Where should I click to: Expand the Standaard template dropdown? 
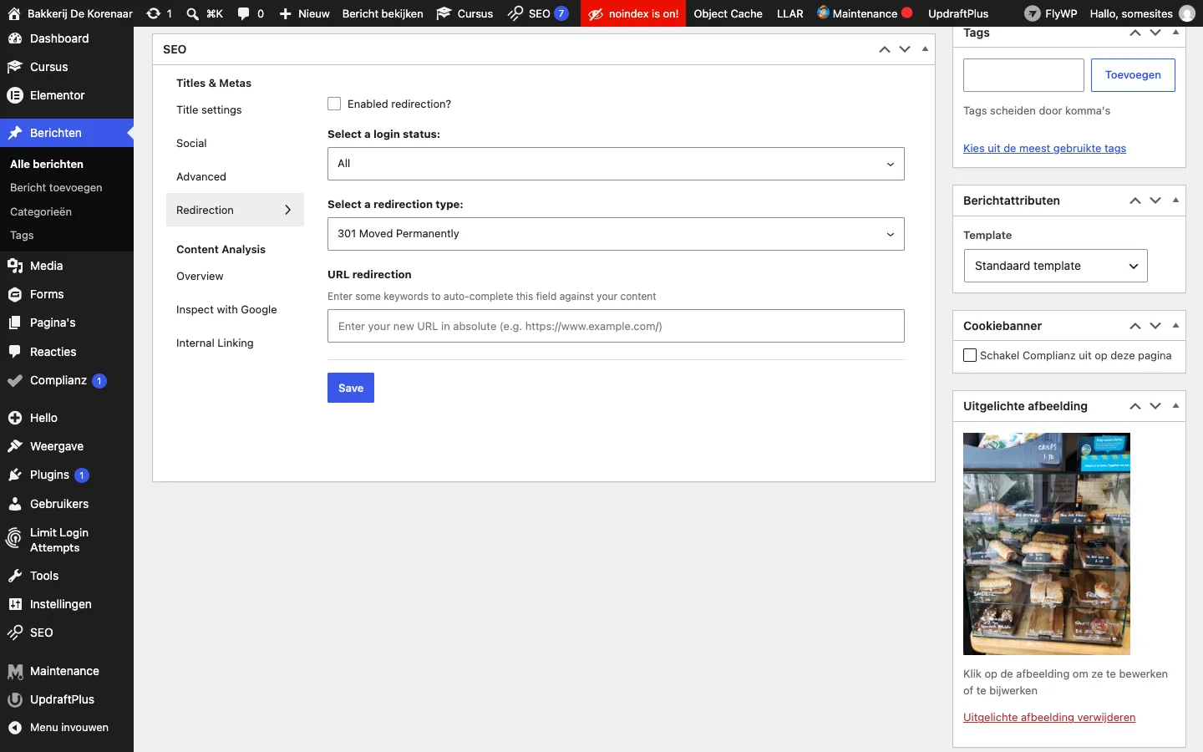[1056, 266]
